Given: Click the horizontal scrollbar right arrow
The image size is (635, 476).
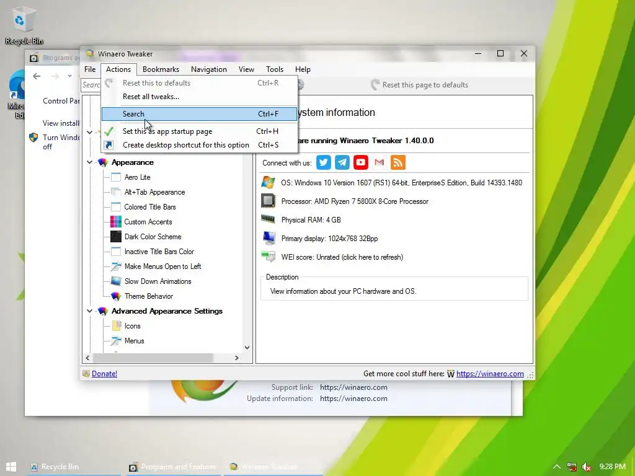Looking at the screenshot, I should click(x=237, y=358).
